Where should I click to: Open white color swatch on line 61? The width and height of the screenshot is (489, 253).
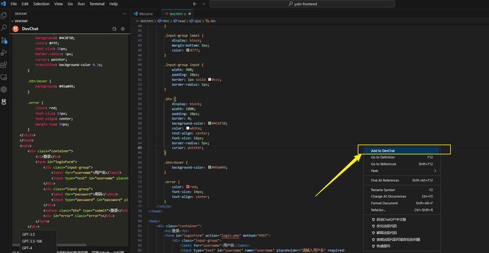point(188,128)
